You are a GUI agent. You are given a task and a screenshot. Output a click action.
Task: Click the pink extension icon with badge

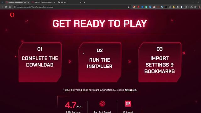pos(154,7)
